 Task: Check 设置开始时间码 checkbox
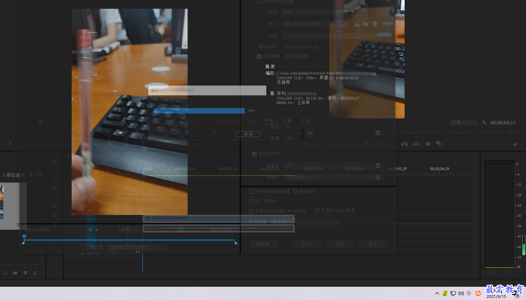click(x=251, y=211)
